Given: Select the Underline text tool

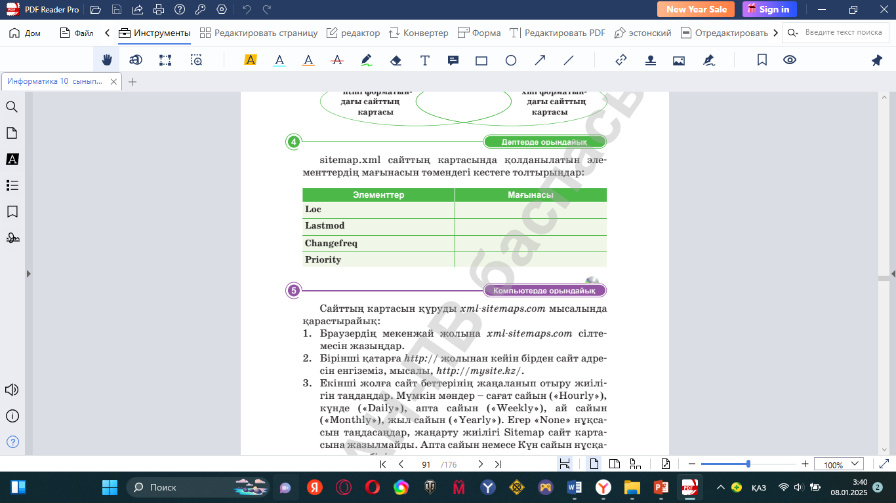Looking at the screenshot, I should tap(279, 60).
